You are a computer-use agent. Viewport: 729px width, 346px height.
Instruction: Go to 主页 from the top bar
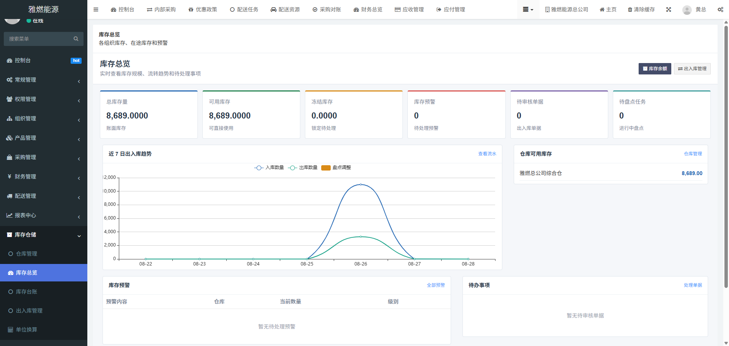(608, 9)
